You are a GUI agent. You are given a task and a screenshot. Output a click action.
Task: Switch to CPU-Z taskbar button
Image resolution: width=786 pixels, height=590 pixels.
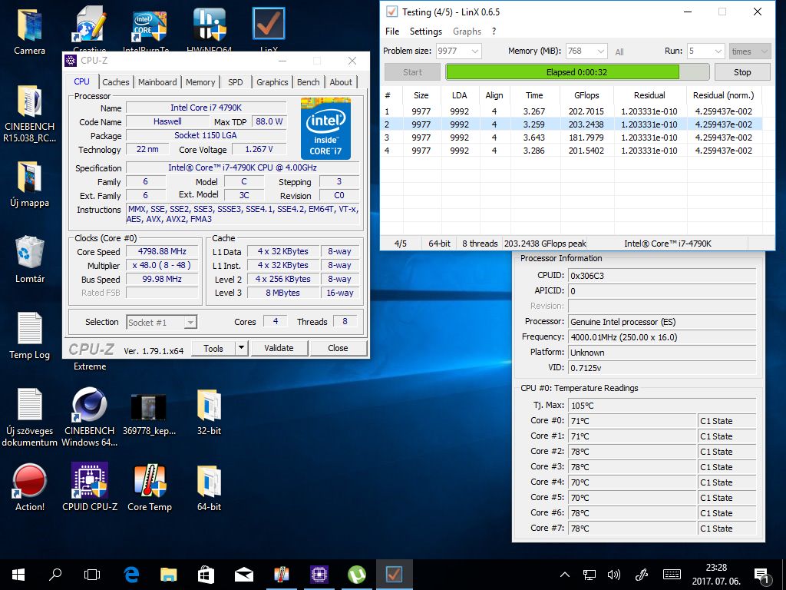(x=319, y=575)
